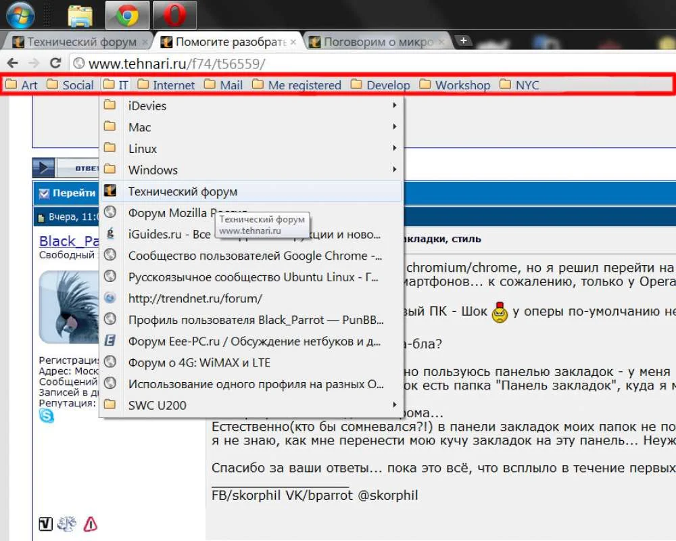Click the address bar URL field
676x541 pixels.
(x=372, y=64)
